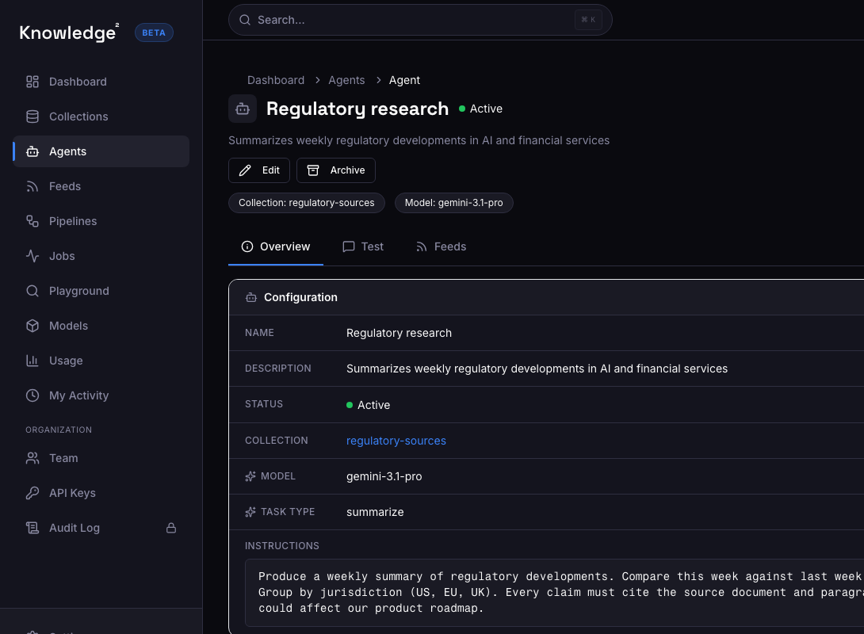This screenshot has width=864, height=634.
Task: Click the chat bubble icon on Test tab
Action: (x=348, y=246)
